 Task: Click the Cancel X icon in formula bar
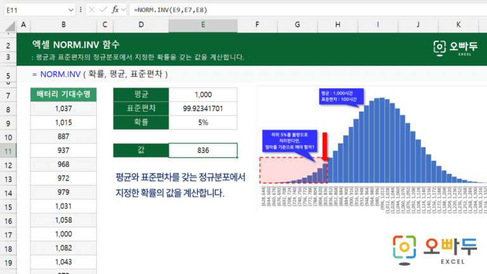91,10
